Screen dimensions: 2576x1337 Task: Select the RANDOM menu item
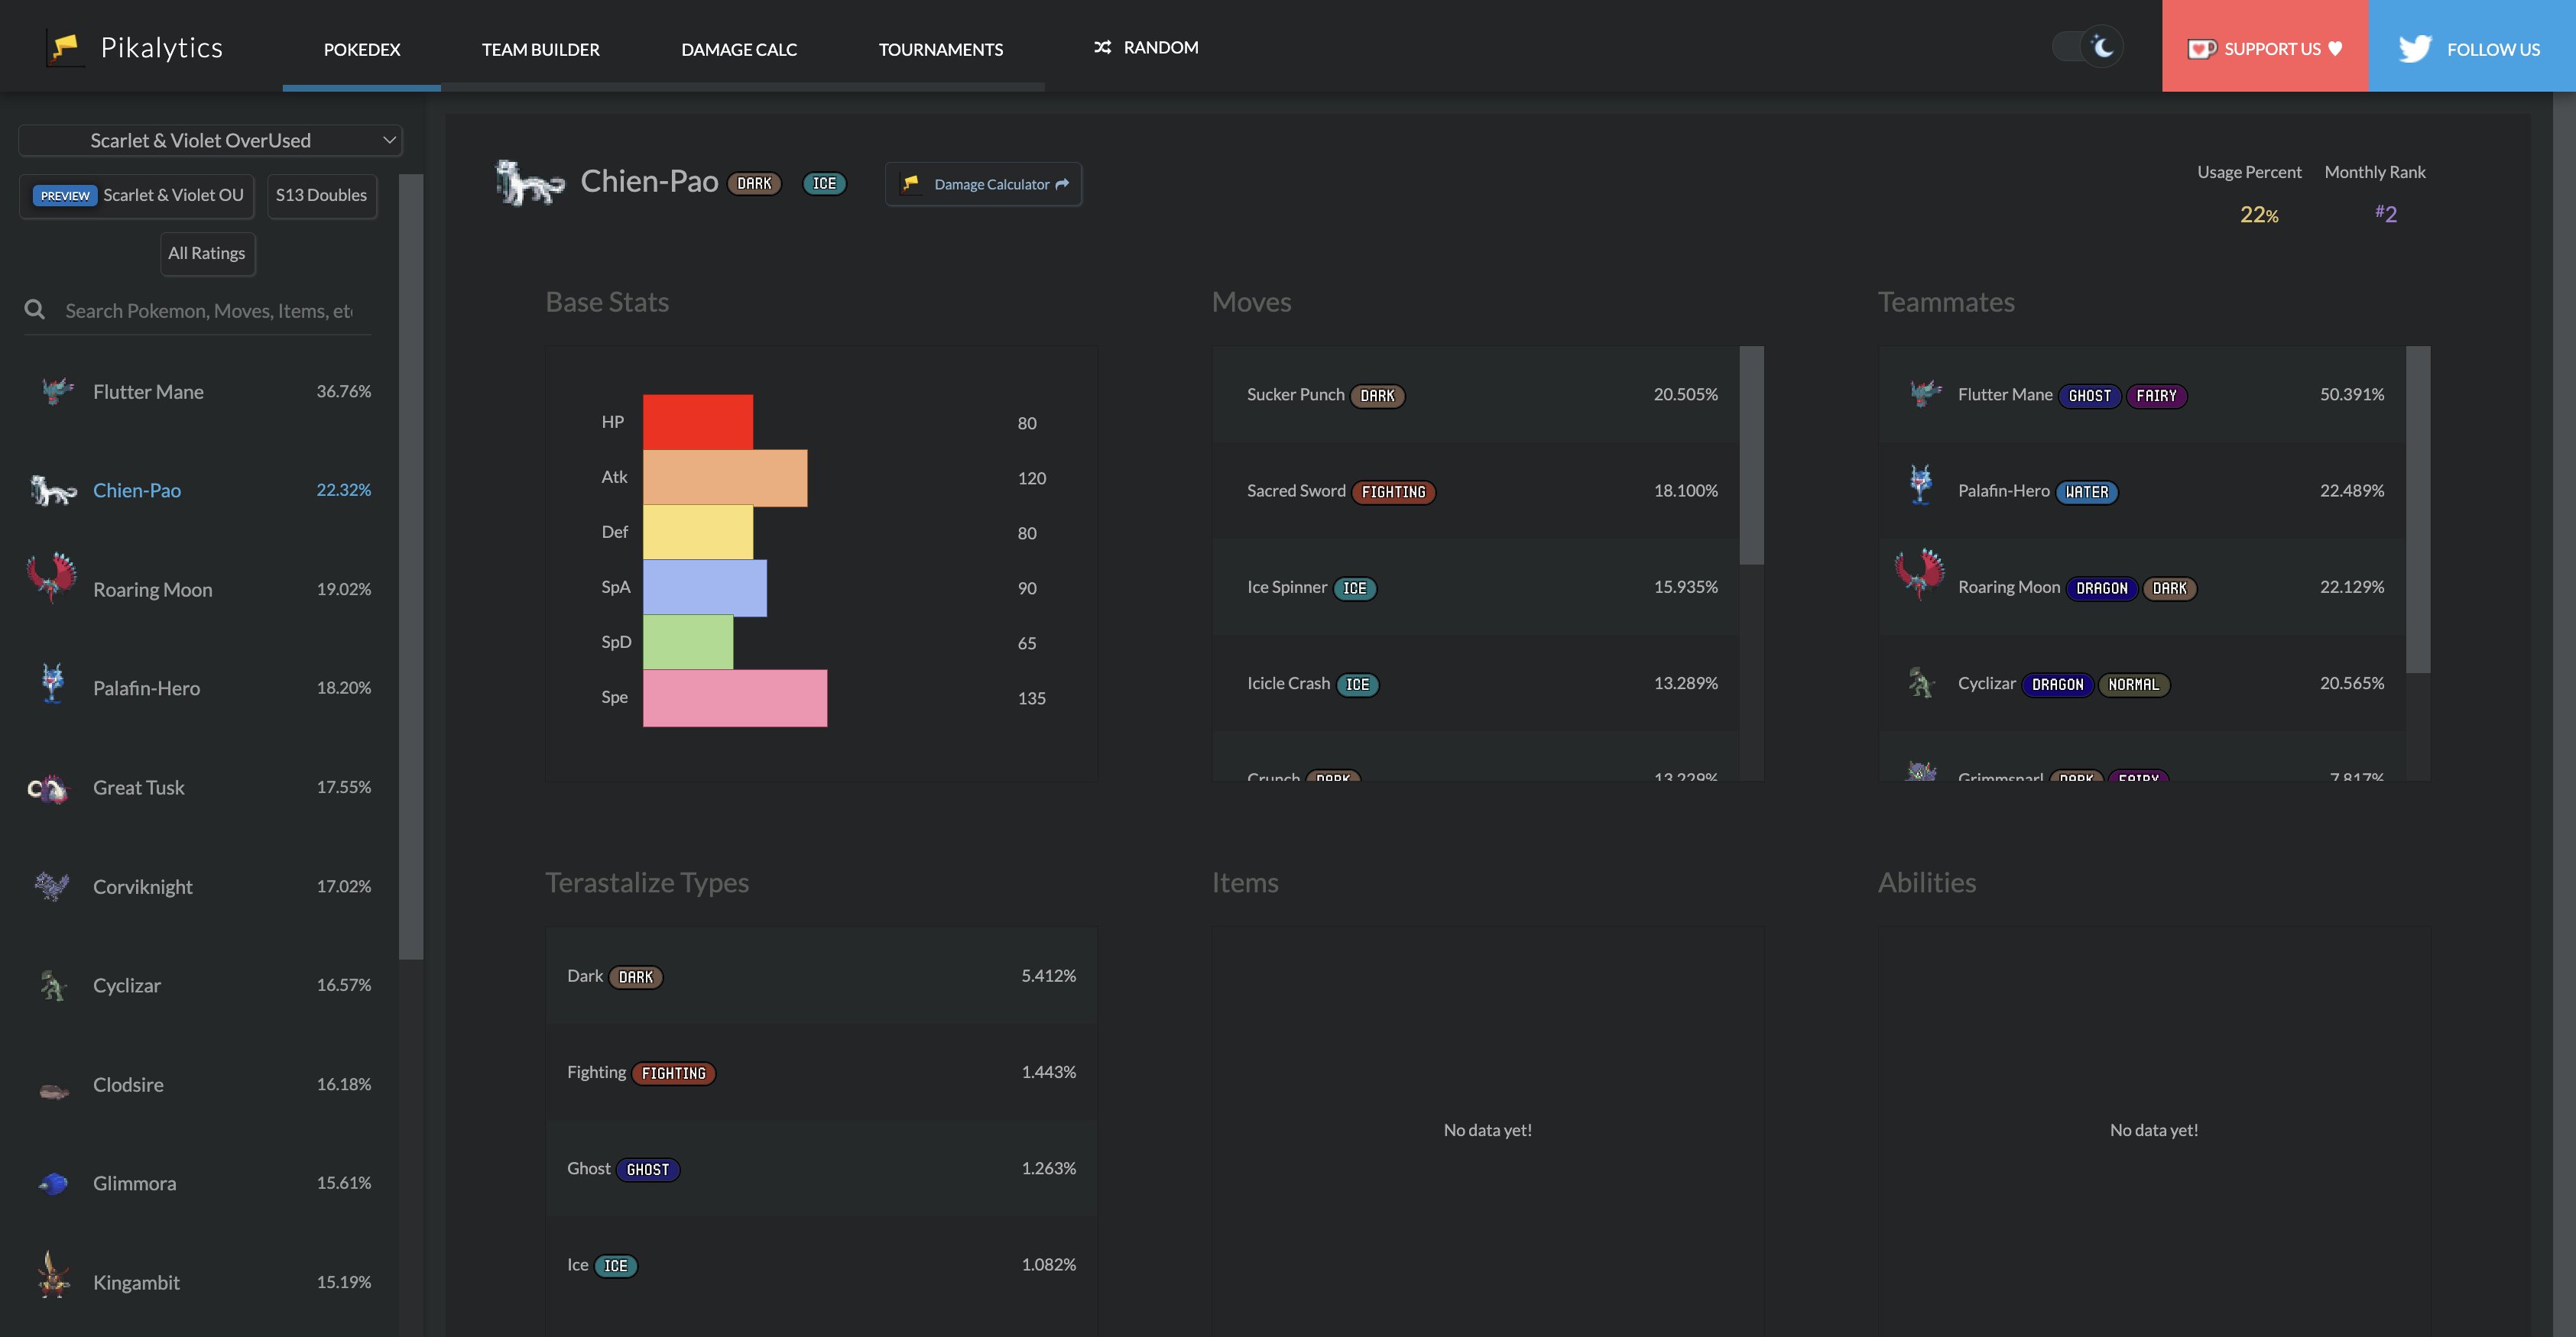tap(1146, 47)
